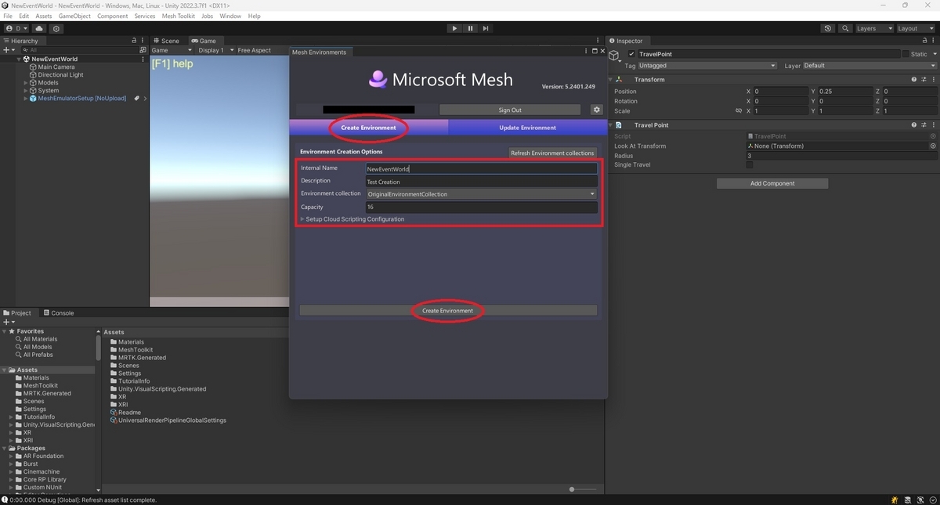The height and width of the screenshot is (505, 940).
Task: Open Transform component presets icon
Action: (x=924, y=79)
